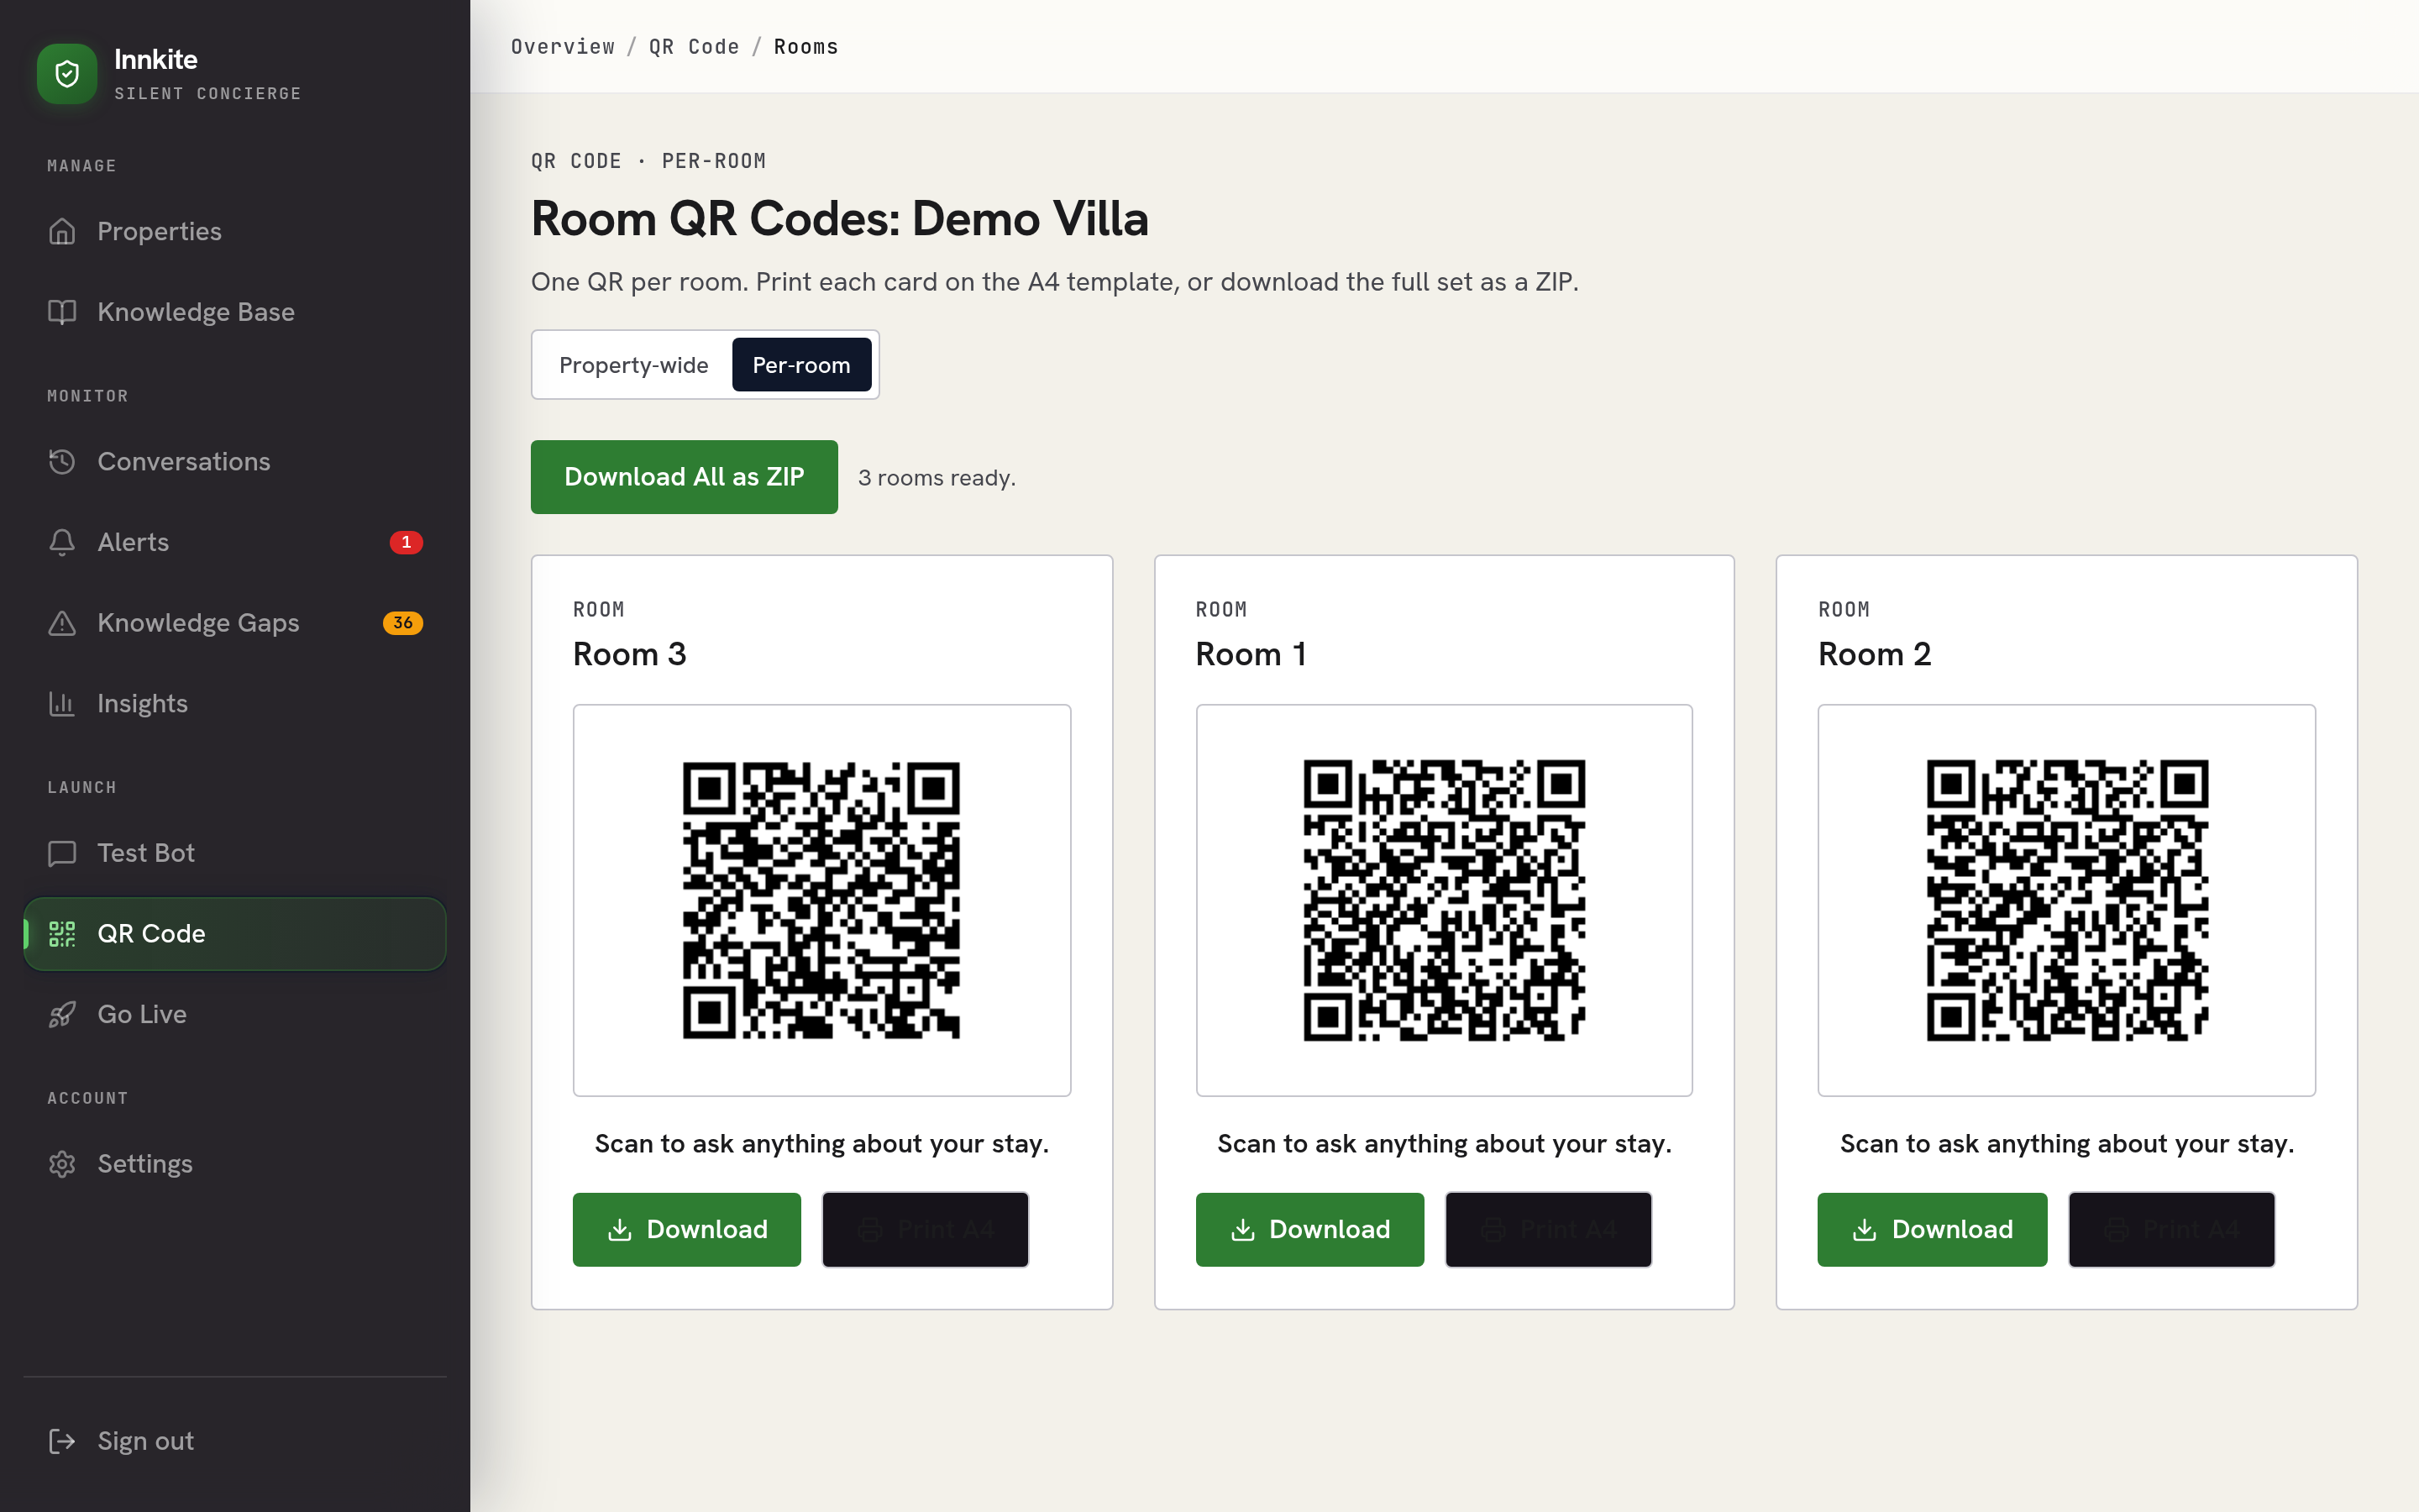Open the Properties menu item

coord(235,231)
